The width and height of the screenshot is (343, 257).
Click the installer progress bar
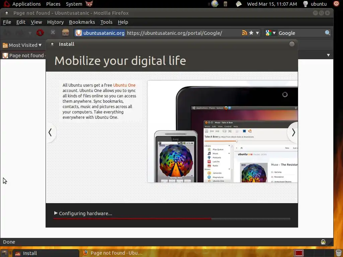click(172, 219)
